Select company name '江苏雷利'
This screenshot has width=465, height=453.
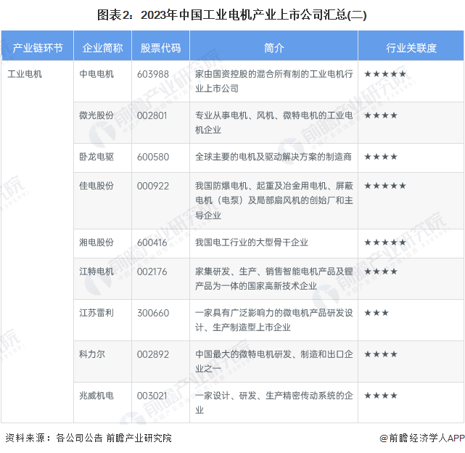click(96, 313)
